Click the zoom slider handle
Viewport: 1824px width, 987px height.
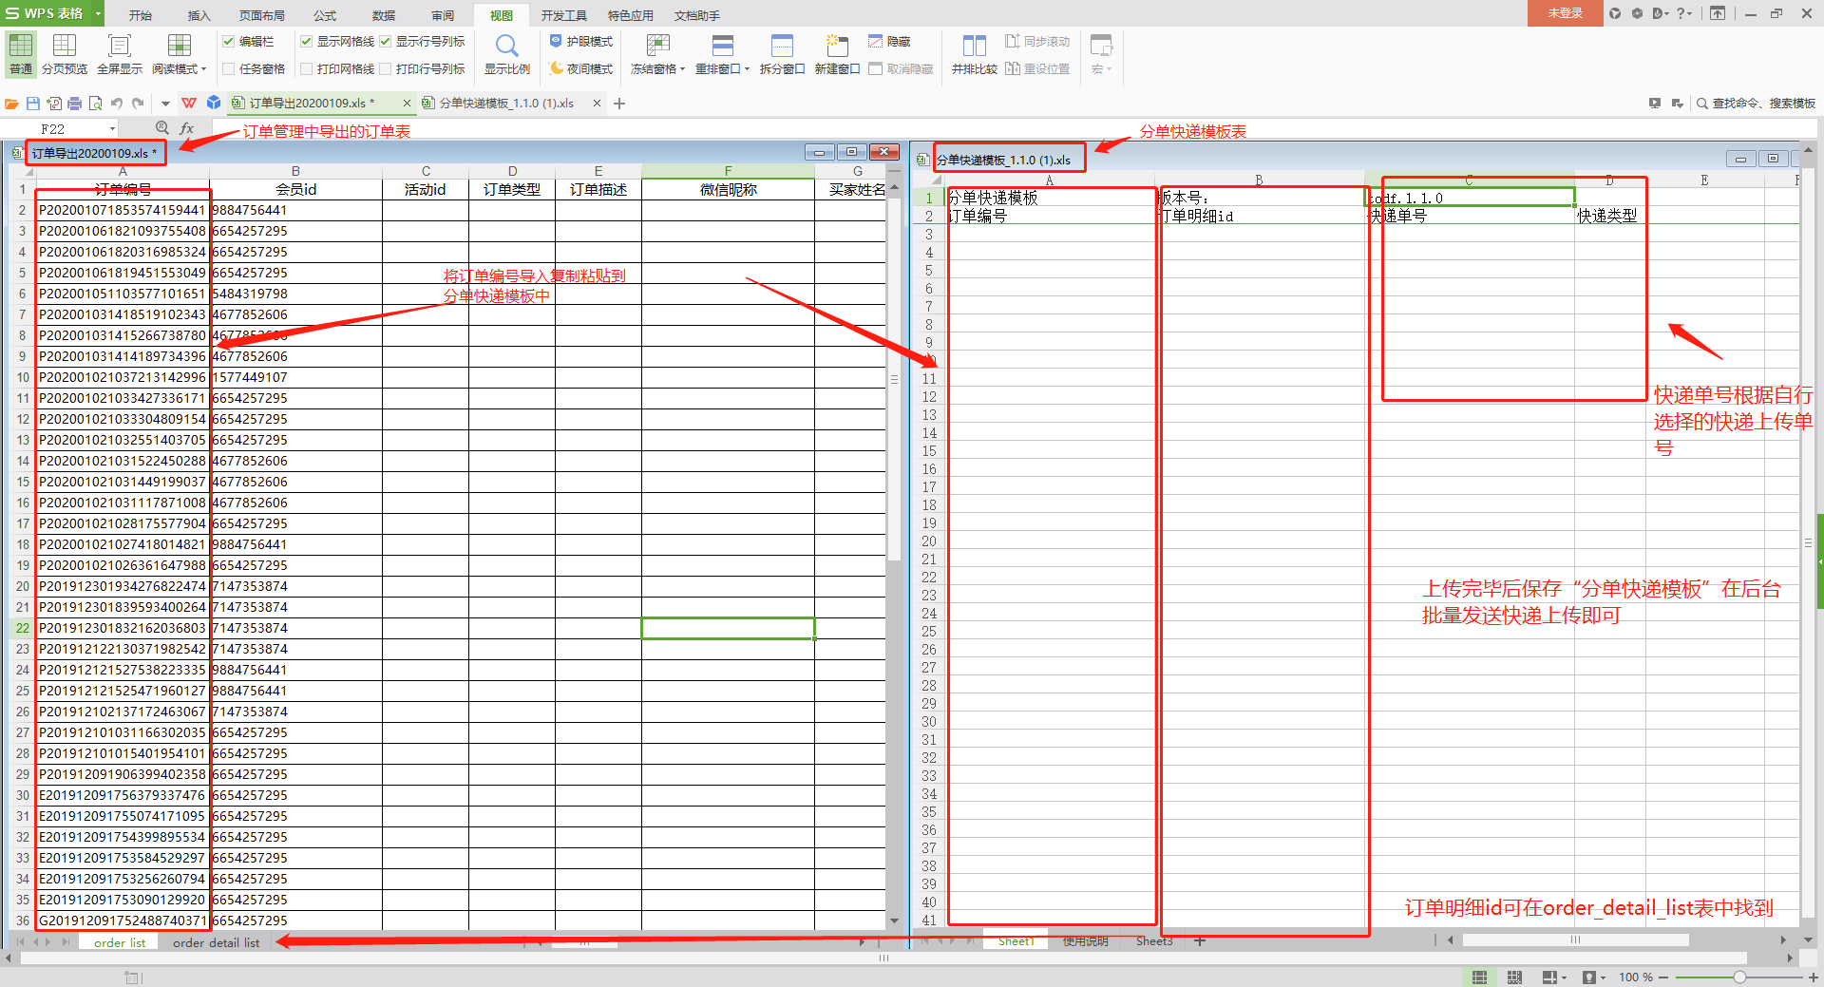point(1739,978)
